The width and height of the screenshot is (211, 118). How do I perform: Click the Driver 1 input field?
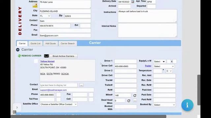[x=126, y=61]
